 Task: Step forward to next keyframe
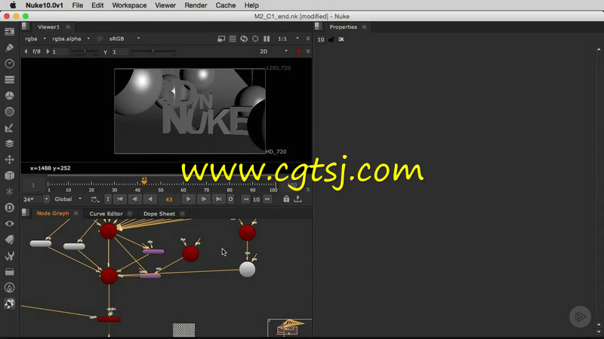pos(203,199)
